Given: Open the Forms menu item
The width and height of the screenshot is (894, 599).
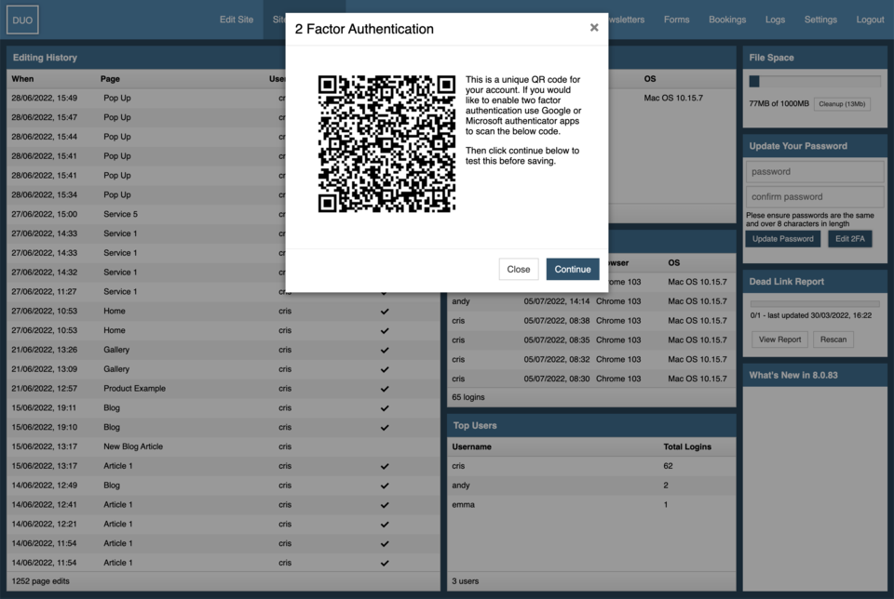Looking at the screenshot, I should click(676, 20).
